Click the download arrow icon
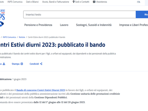 click(x=4, y=64)
